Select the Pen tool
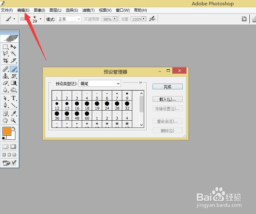The height and width of the screenshot is (214, 256). [x=5, y=105]
